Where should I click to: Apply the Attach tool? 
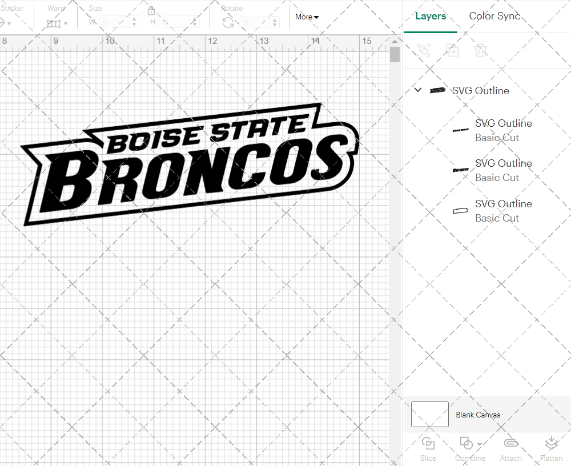tap(510, 449)
